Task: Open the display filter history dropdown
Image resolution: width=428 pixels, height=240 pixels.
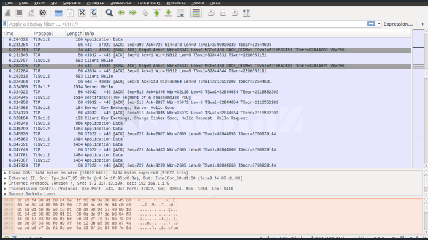Action: (379, 24)
